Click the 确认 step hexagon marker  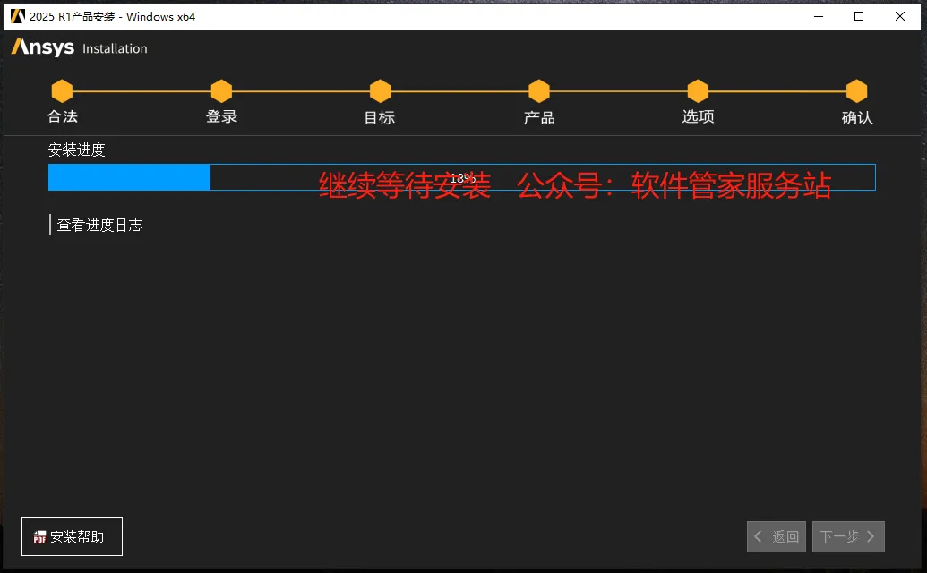coord(856,91)
